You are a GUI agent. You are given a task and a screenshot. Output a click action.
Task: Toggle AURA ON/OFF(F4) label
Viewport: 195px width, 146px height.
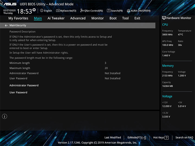point(141,11)
